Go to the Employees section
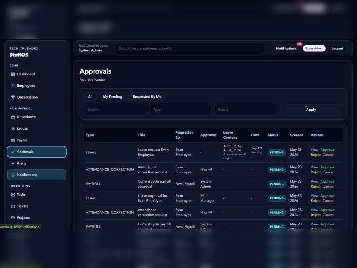The image size is (357, 268). [x=37, y=86]
